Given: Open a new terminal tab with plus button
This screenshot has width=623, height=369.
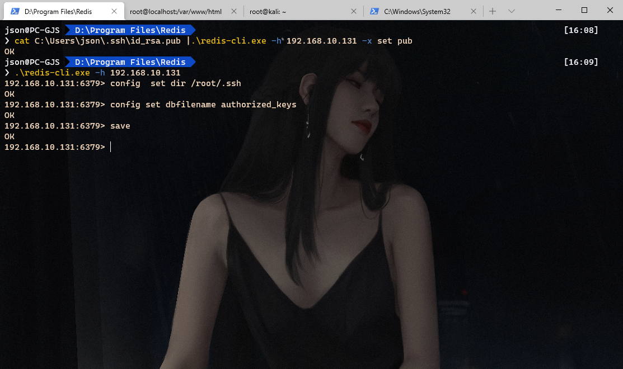Looking at the screenshot, I should pos(492,11).
